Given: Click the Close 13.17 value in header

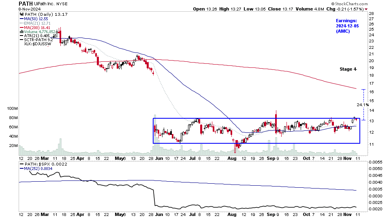Looking at the screenshot, I should 280,9.
